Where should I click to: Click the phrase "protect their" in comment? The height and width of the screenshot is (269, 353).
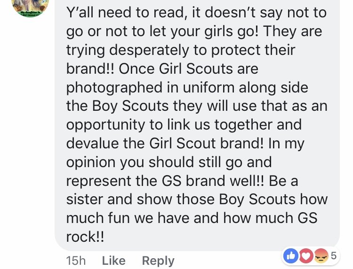coord(253,50)
